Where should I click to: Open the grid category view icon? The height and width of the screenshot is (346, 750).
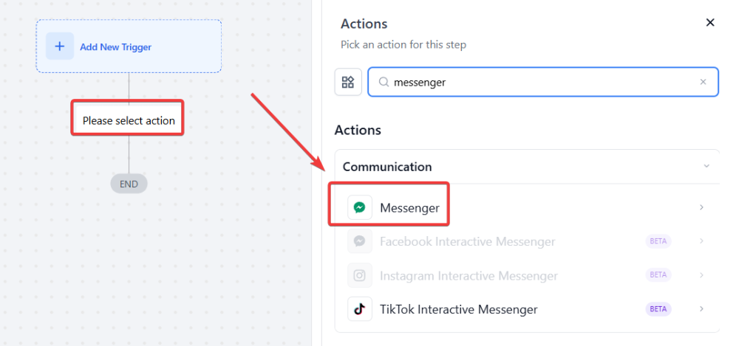coord(348,82)
